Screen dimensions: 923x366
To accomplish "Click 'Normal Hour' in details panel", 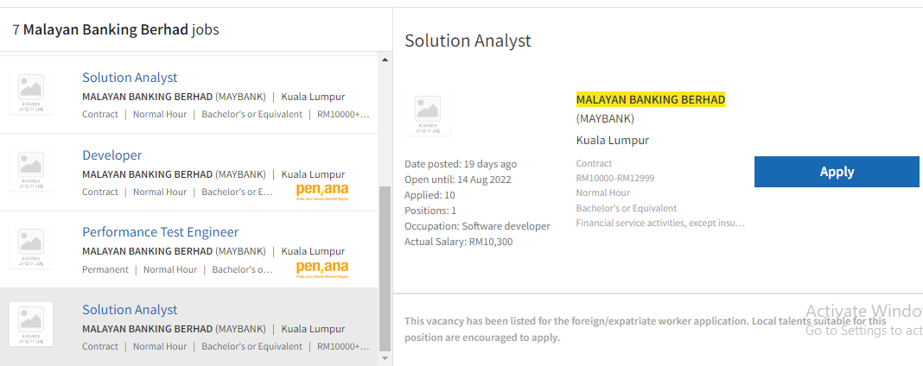I will point(602,192).
